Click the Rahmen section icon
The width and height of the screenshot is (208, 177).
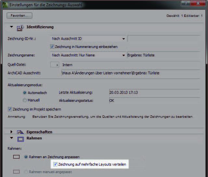21,139
